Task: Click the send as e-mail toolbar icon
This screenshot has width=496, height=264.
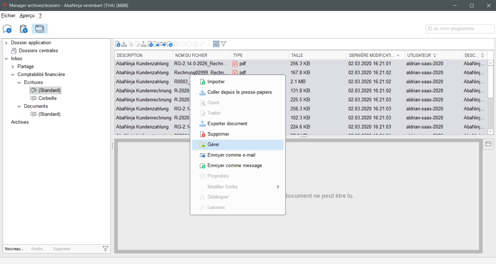Action: (163, 44)
